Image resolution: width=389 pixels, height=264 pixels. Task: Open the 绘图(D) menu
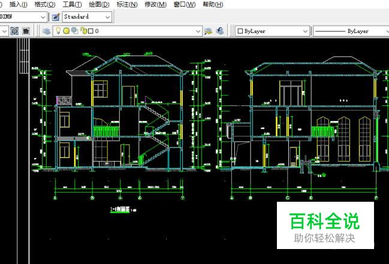click(x=99, y=4)
